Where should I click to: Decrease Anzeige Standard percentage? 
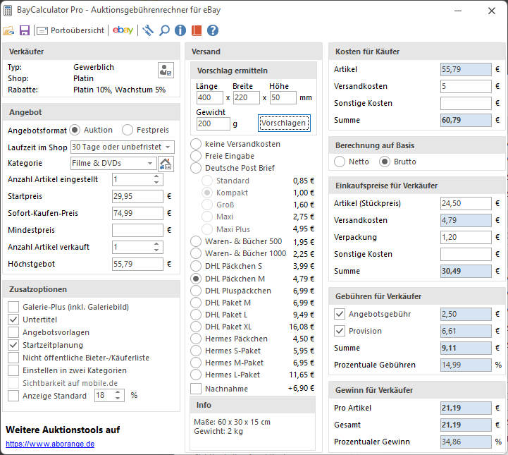(x=118, y=399)
